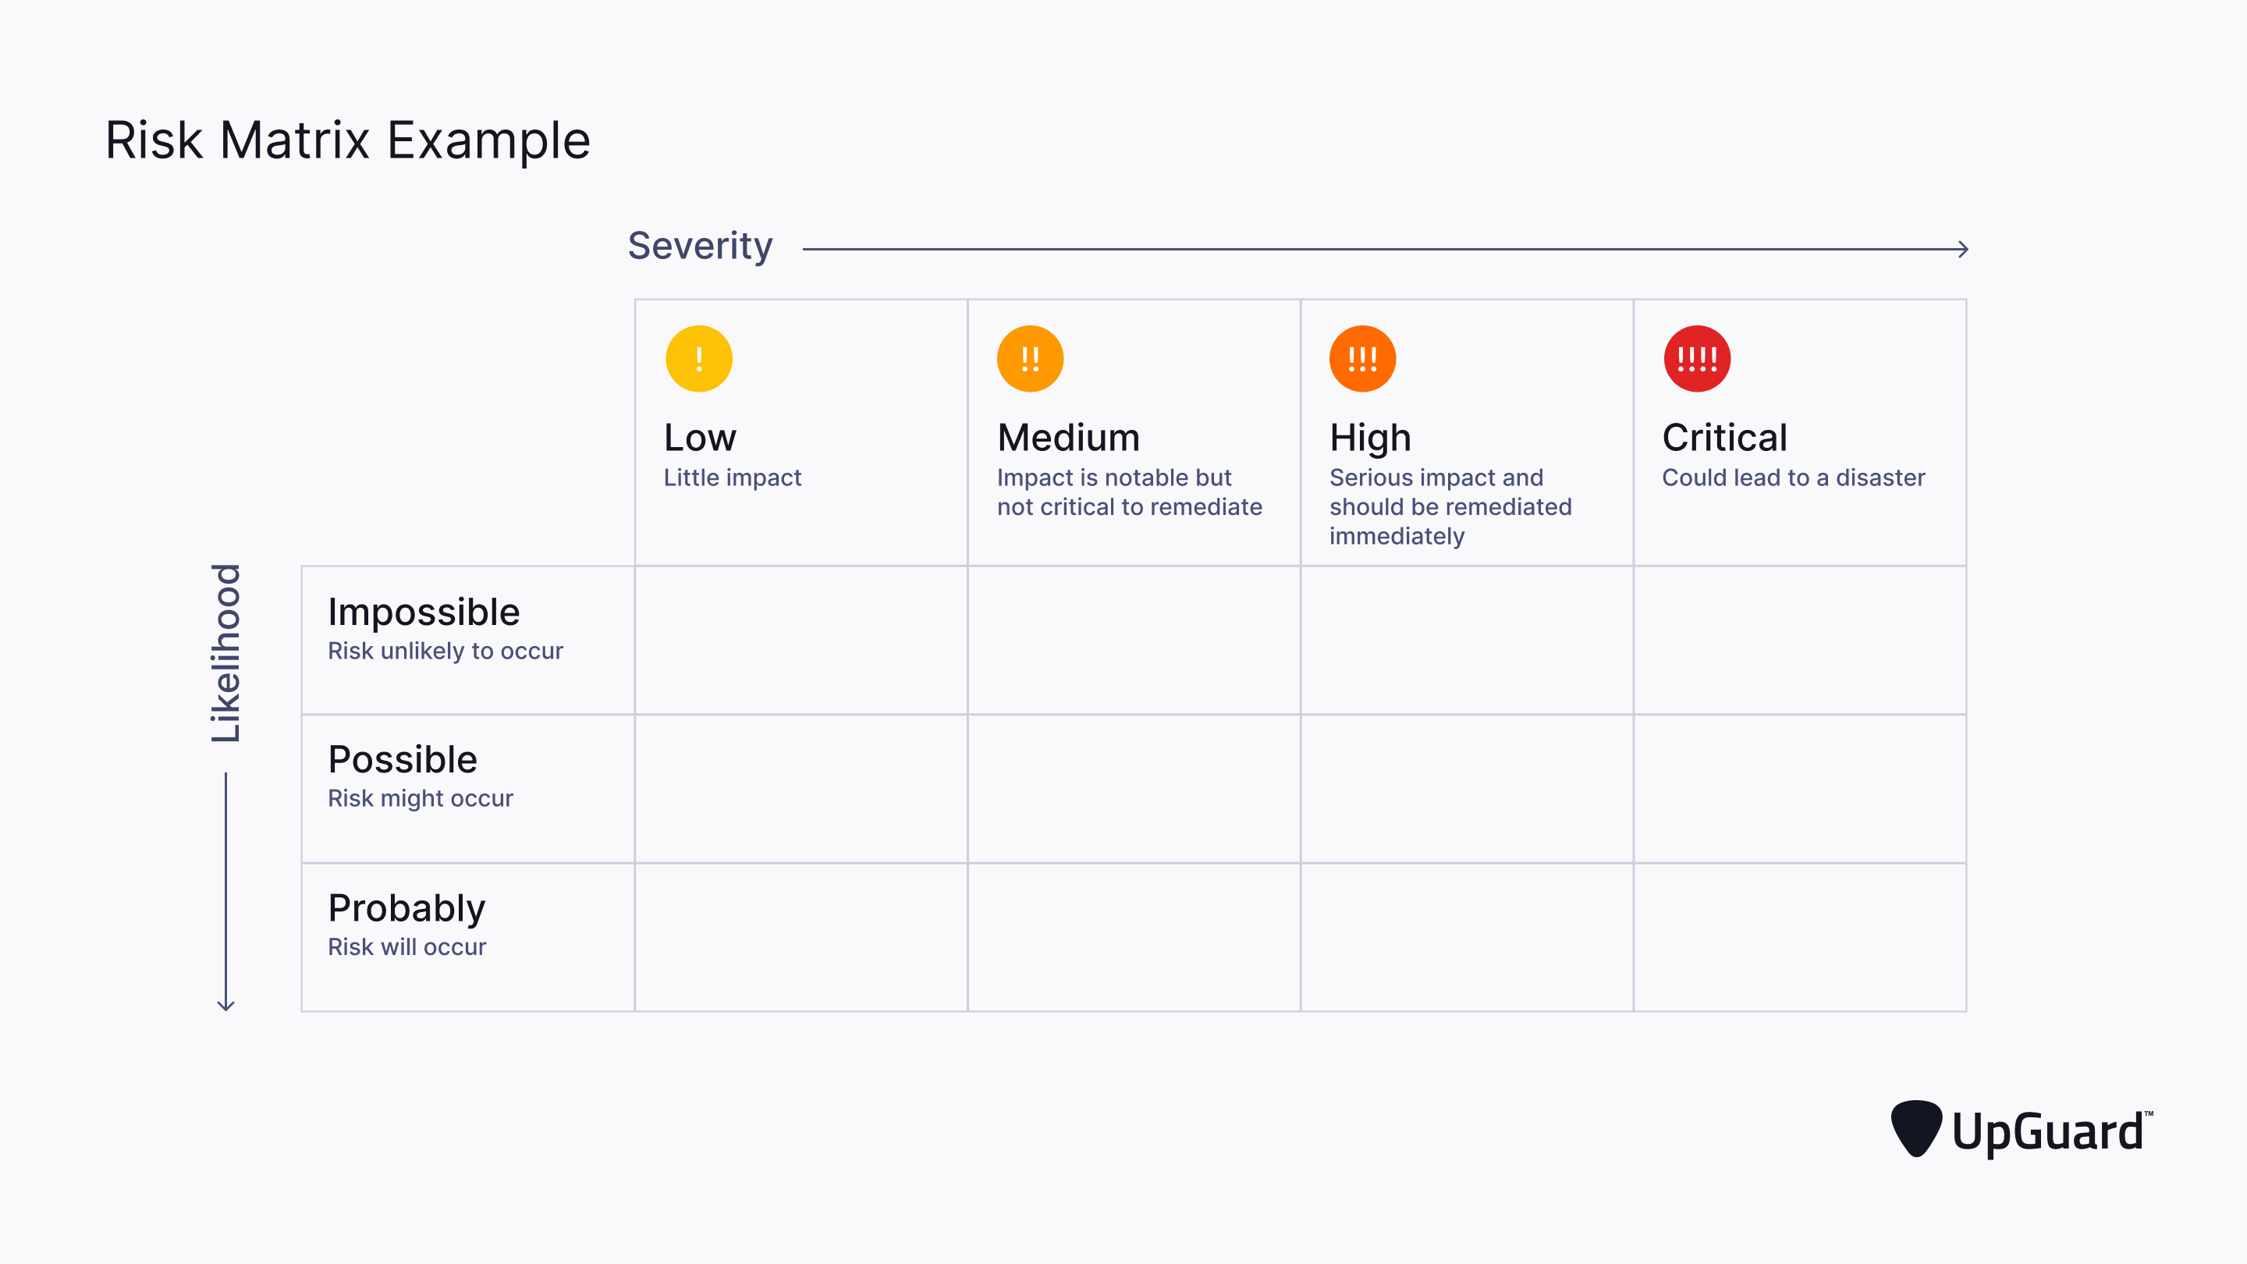Image resolution: width=2247 pixels, height=1264 pixels.
Task: Select the High severity triple-exclamation icon
Action: tap(1362, 359)
